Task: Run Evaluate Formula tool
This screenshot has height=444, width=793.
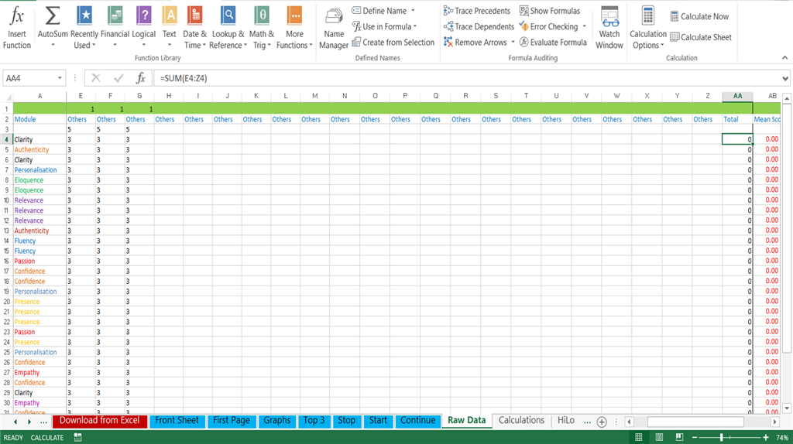Action: tap(553, 43)
